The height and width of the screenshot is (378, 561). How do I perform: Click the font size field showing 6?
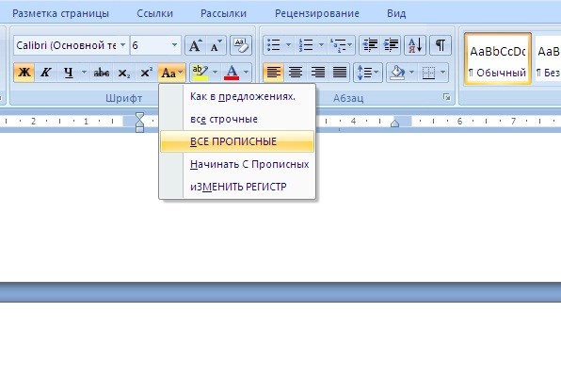pyautogui.click(x=150, y=45)
